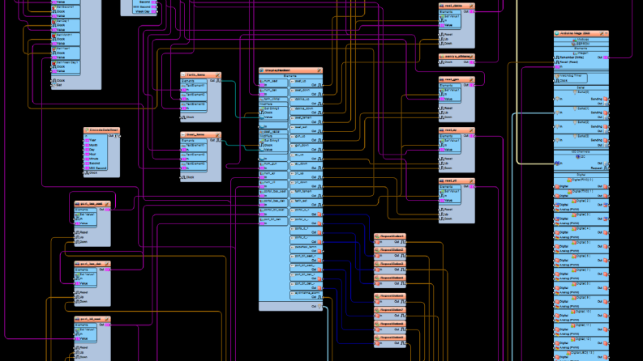The image size is (643, 361).
Task: Open the wrench editor on Saat text component
Action: click(218, 134)
